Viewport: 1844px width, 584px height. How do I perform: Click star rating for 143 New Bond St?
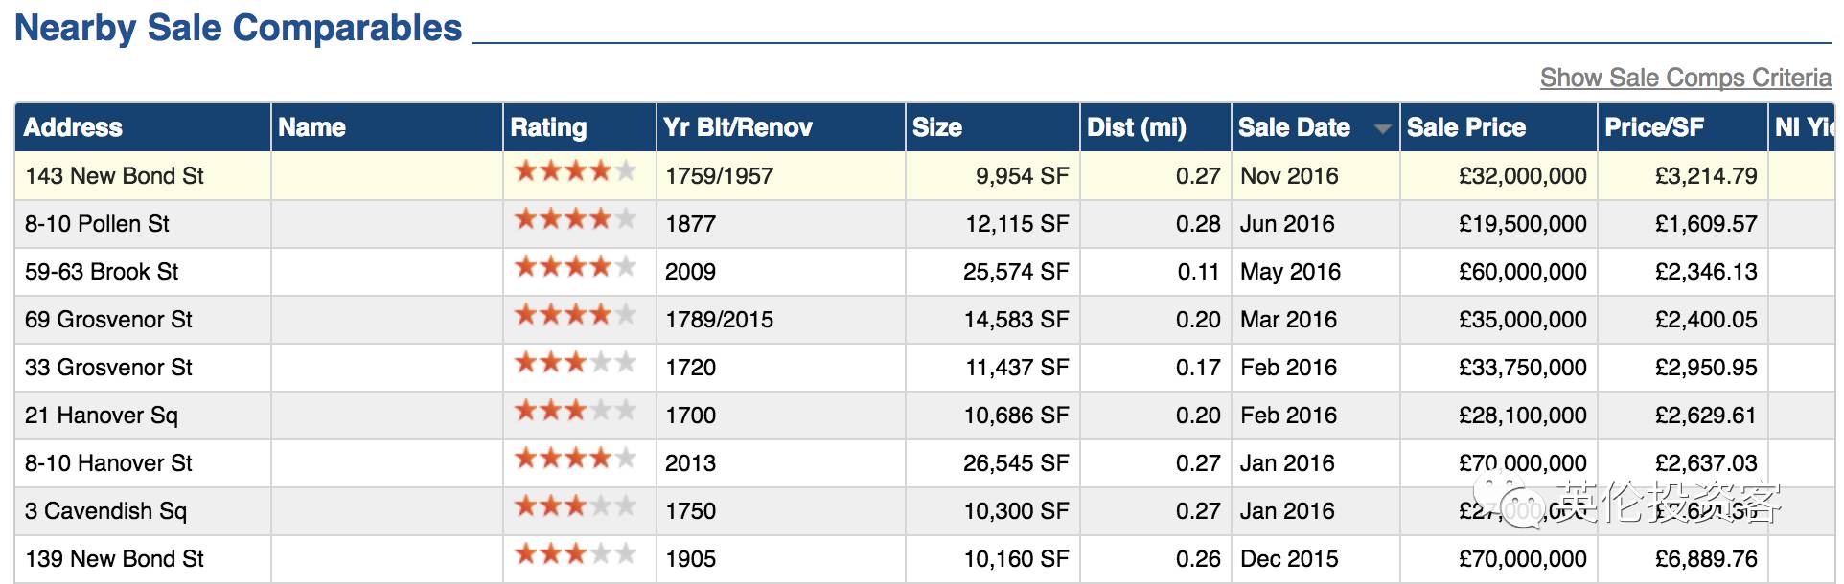click(x=575, y=172)
